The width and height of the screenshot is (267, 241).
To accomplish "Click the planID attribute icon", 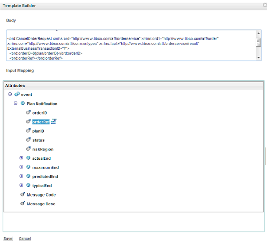I will pos(28,131).
